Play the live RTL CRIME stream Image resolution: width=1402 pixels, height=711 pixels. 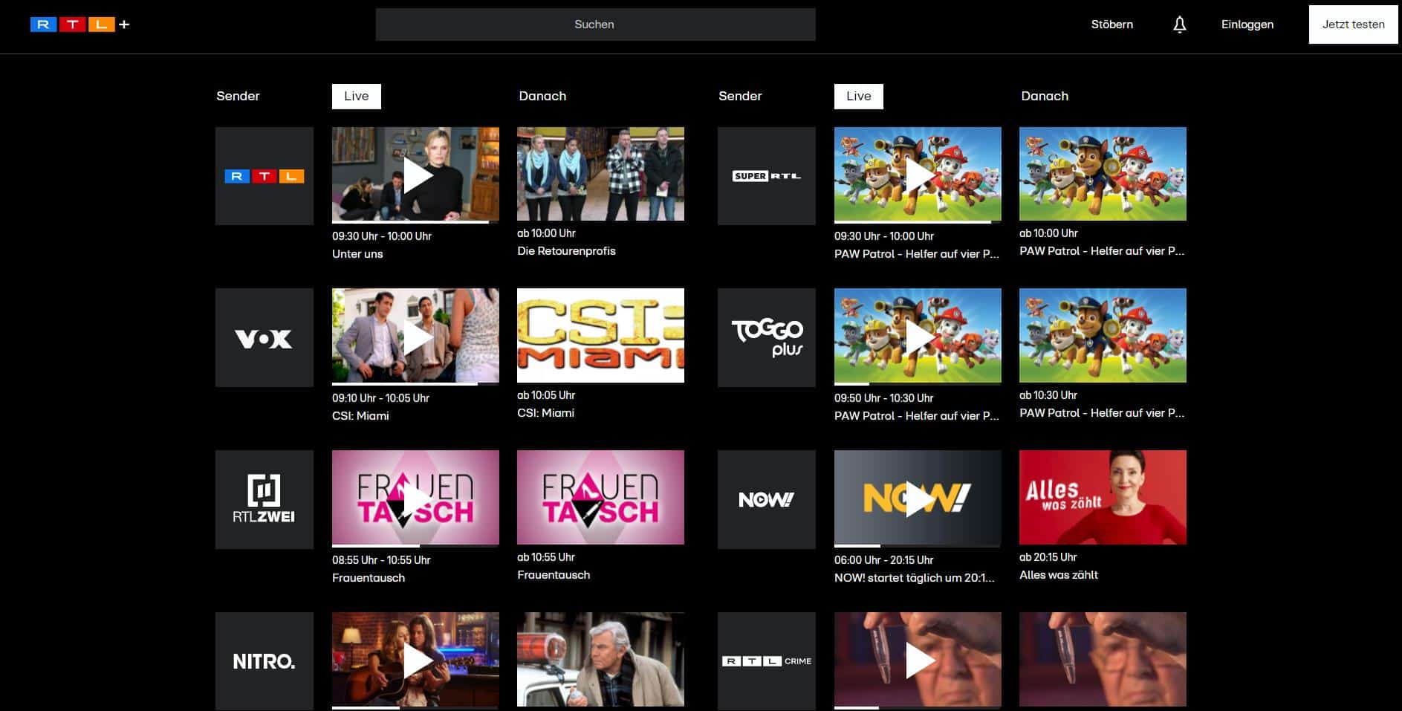918,660
